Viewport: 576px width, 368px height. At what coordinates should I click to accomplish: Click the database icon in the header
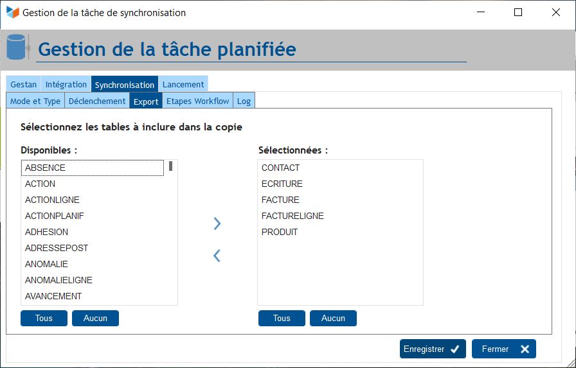pos(16,48)
